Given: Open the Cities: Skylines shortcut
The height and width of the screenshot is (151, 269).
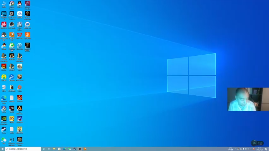Looking at the screenshot, I should [20, 26].
